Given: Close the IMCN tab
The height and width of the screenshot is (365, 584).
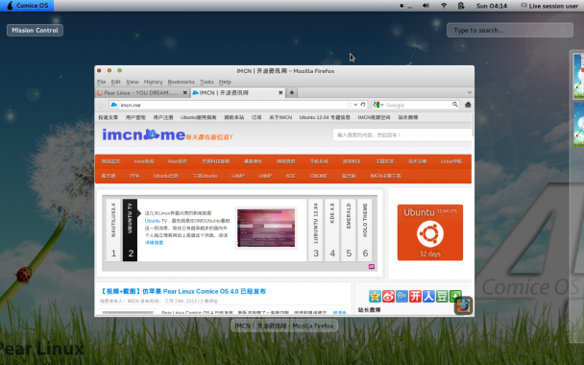Looking at the screenshot, I should click(x=280, y=93).
